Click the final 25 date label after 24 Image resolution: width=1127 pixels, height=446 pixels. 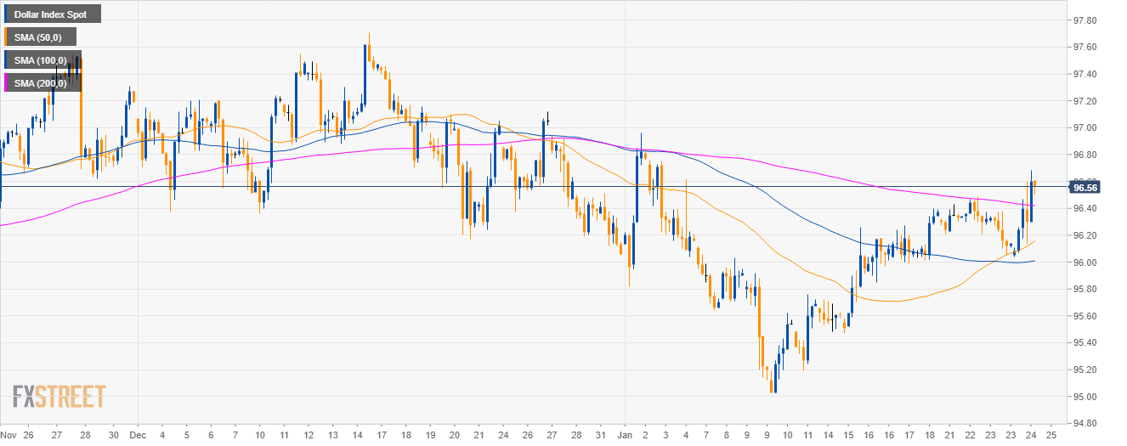point(1051,433)
